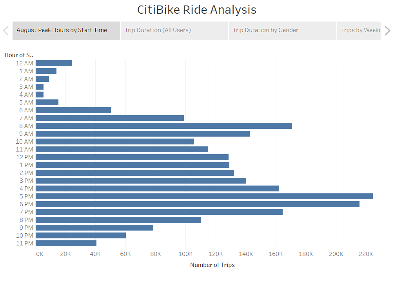
Task: Click the 6 PM bar
Action: 196,204
